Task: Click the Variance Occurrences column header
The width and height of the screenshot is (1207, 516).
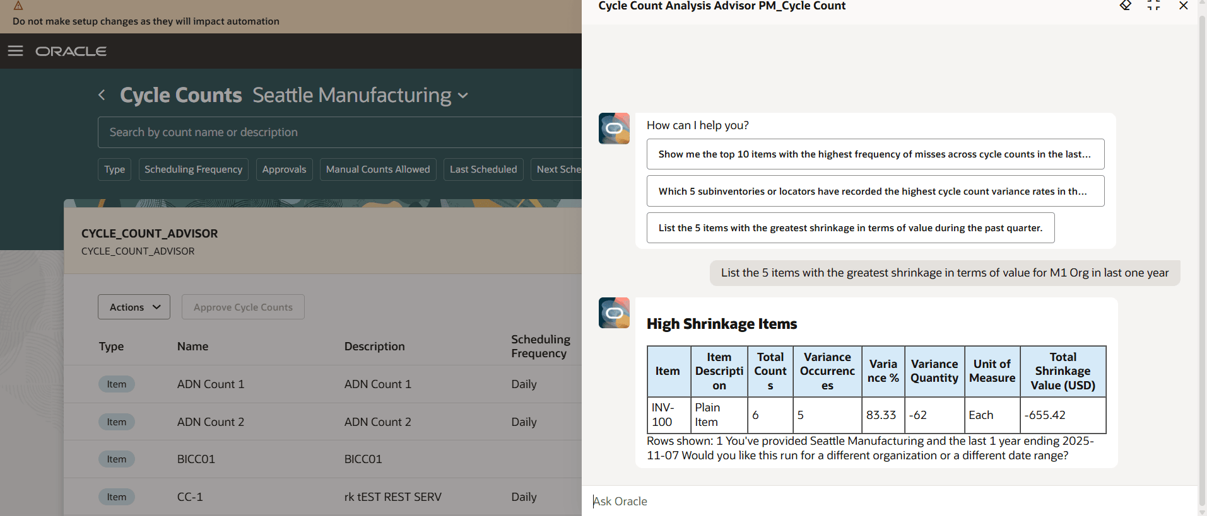Action: 827,371
